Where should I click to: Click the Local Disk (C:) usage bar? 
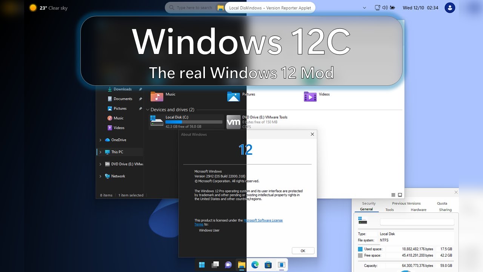point(194,122)
